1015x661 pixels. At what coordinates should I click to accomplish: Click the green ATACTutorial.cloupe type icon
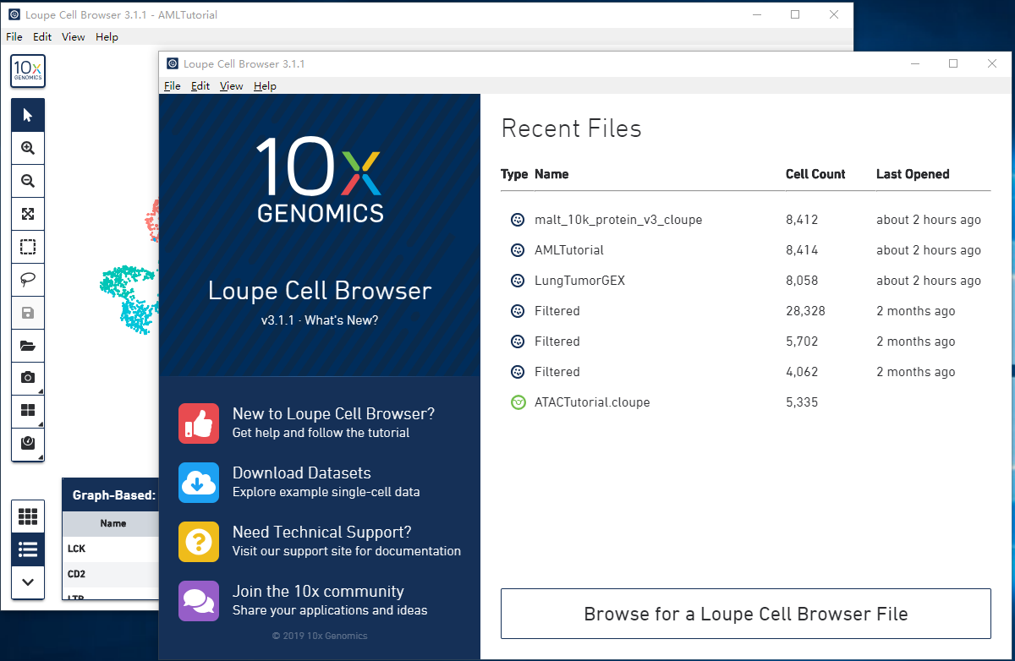pyautogui.click(x=518, y=402)
